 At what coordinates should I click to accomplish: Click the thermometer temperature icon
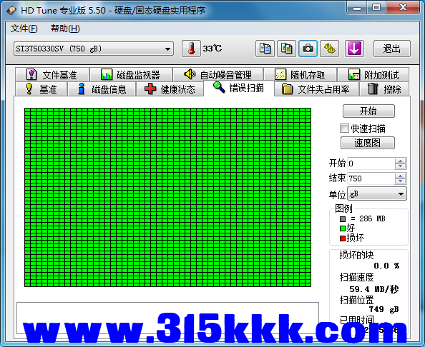click(191, 49)
